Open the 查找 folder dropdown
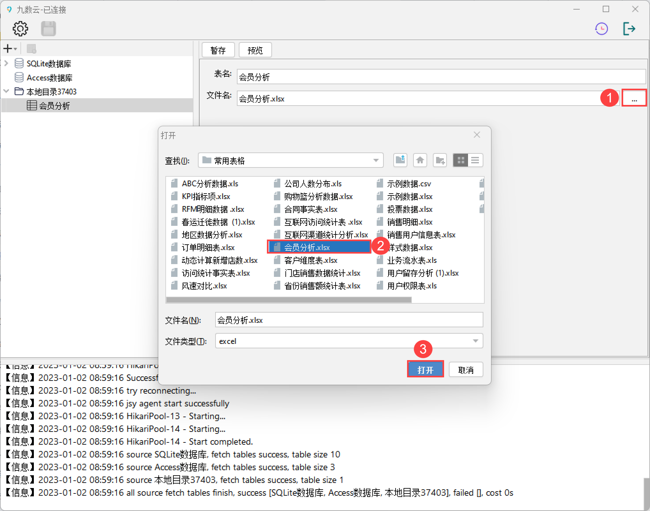Viewport: 650px width, 511px height. coord(376,160)
